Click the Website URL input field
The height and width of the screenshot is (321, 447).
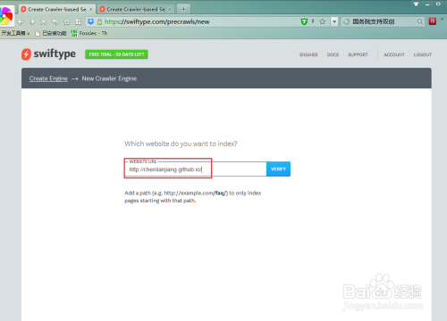(x=196, y=169)
